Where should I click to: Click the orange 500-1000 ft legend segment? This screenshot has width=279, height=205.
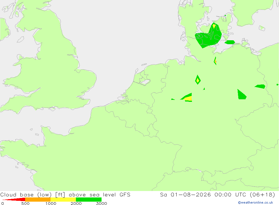pyautogui.click(x=38, y=199)
